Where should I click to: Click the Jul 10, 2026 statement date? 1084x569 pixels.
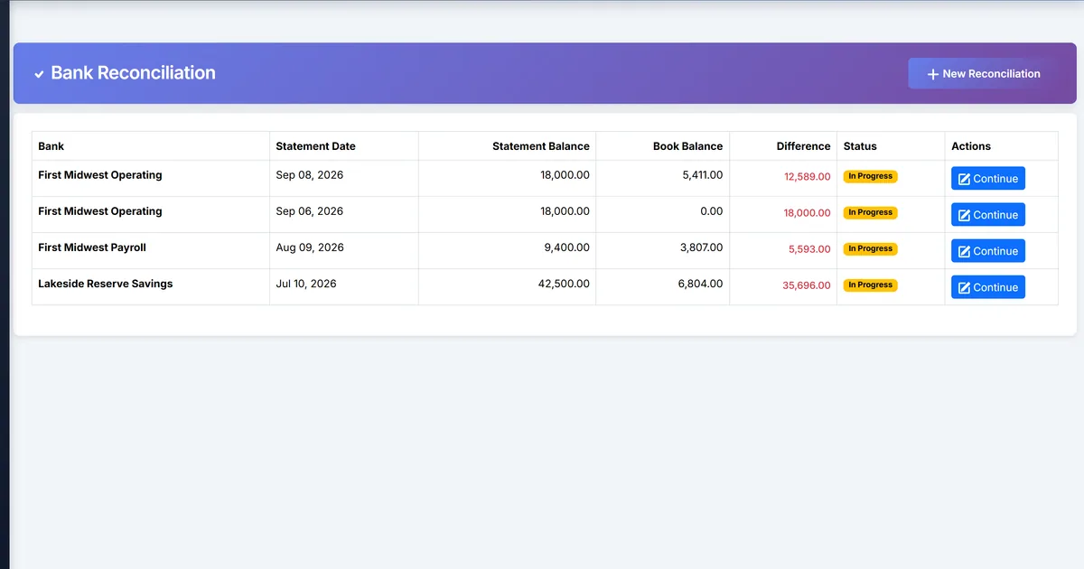(306, 284)
